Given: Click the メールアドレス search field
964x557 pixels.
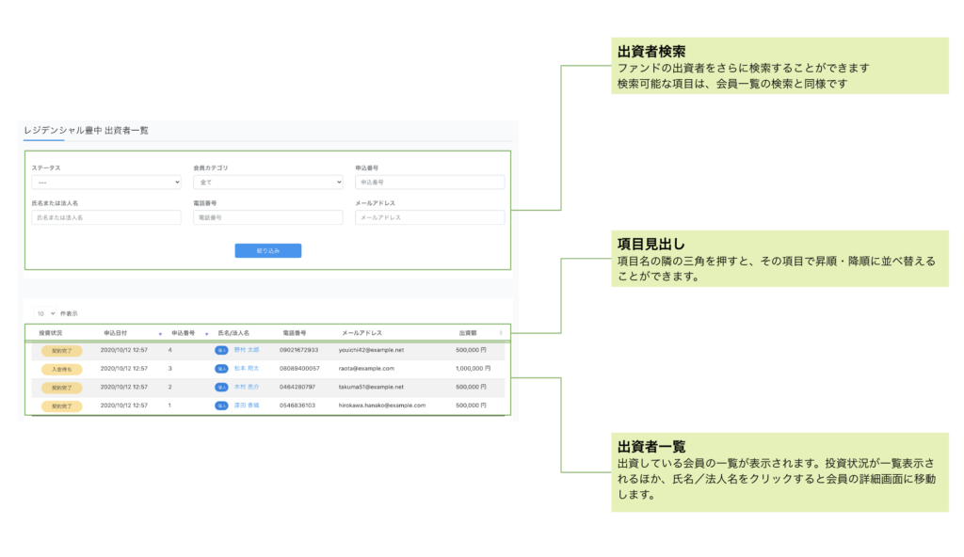Looking at the screenshot, I should tap(429, 217).
